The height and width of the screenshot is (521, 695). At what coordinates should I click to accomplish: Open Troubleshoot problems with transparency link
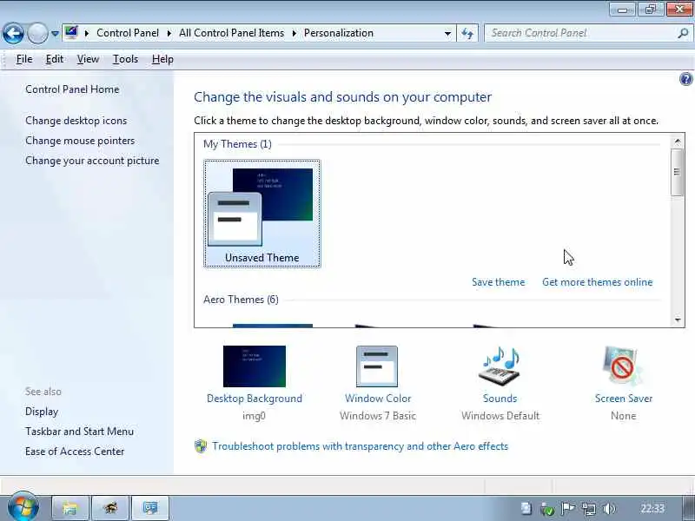tap(360, 446)
